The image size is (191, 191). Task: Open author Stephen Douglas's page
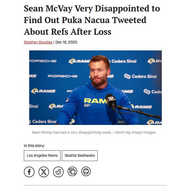click(38, 42)
